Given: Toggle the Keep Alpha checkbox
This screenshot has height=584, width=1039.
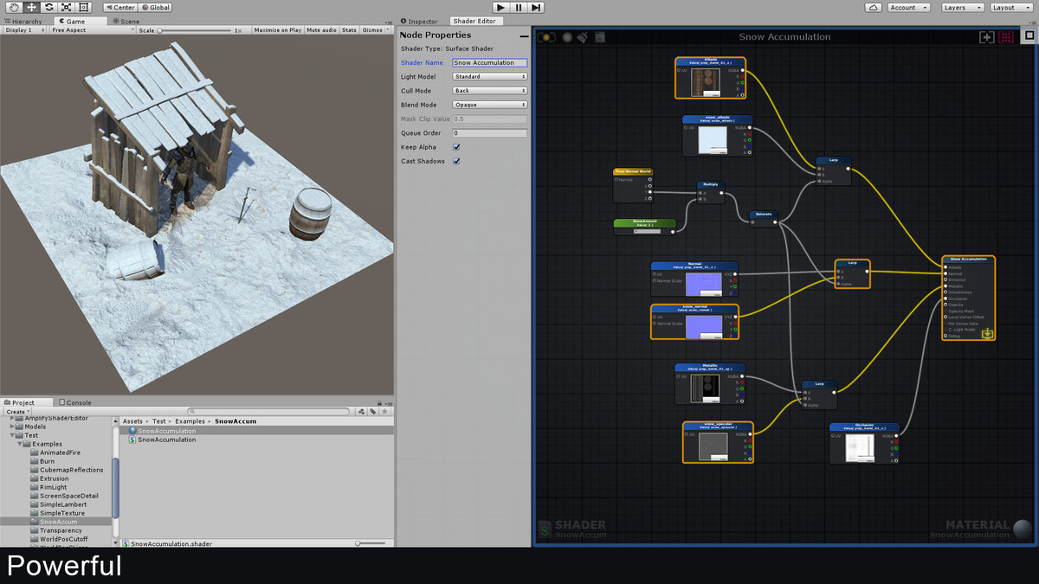Looking at the screenshot, I should [x=456, y=147].
